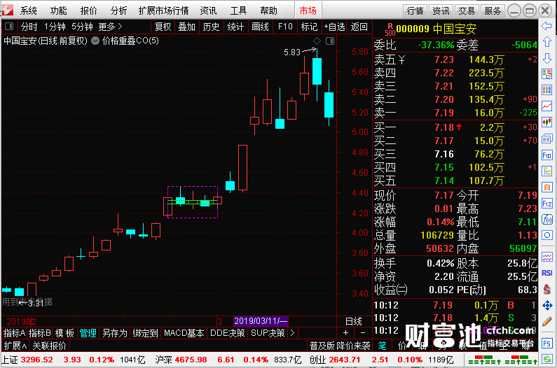Click the back arrow in the right sidebar

(x=546, y=26)
